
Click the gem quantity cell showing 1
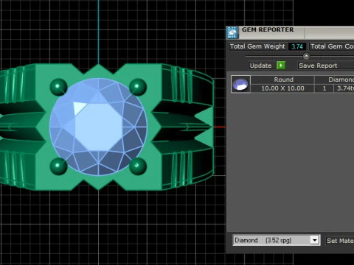pyautogui.click(x=324, y=88)
